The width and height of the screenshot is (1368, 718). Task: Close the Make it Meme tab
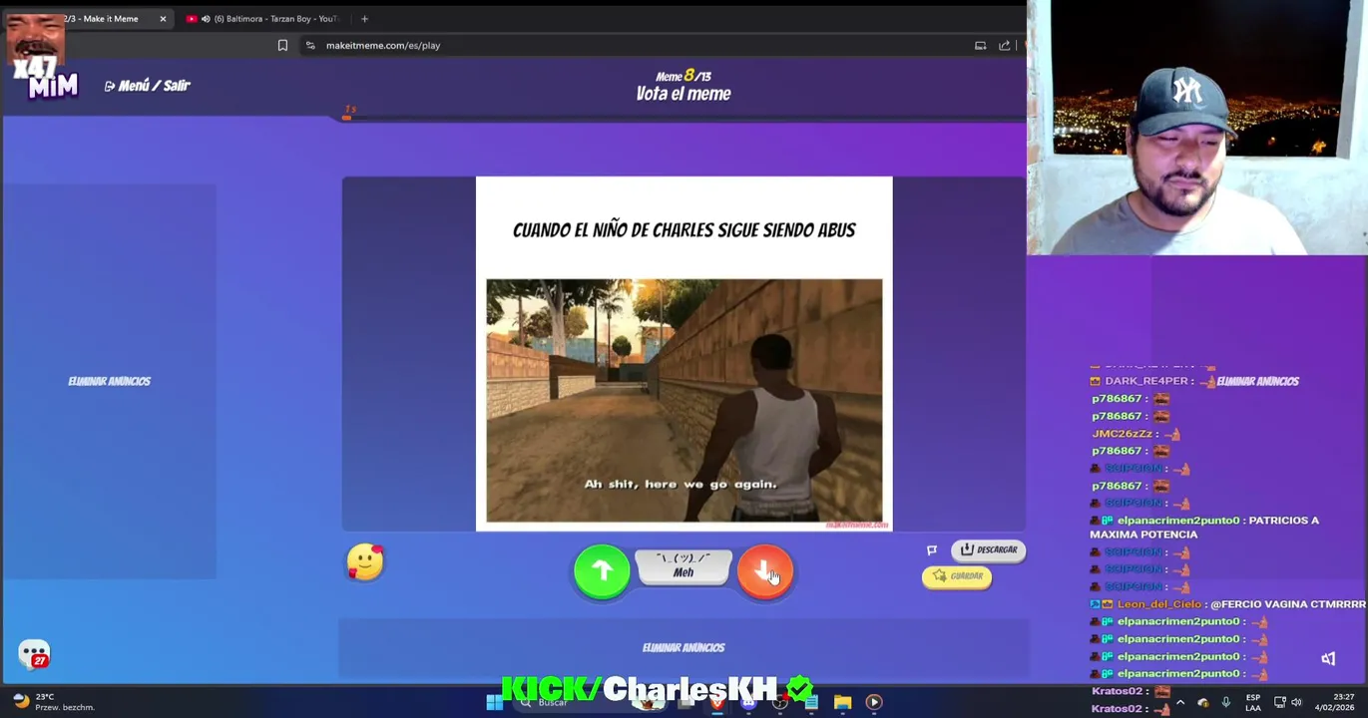(163, 19)
